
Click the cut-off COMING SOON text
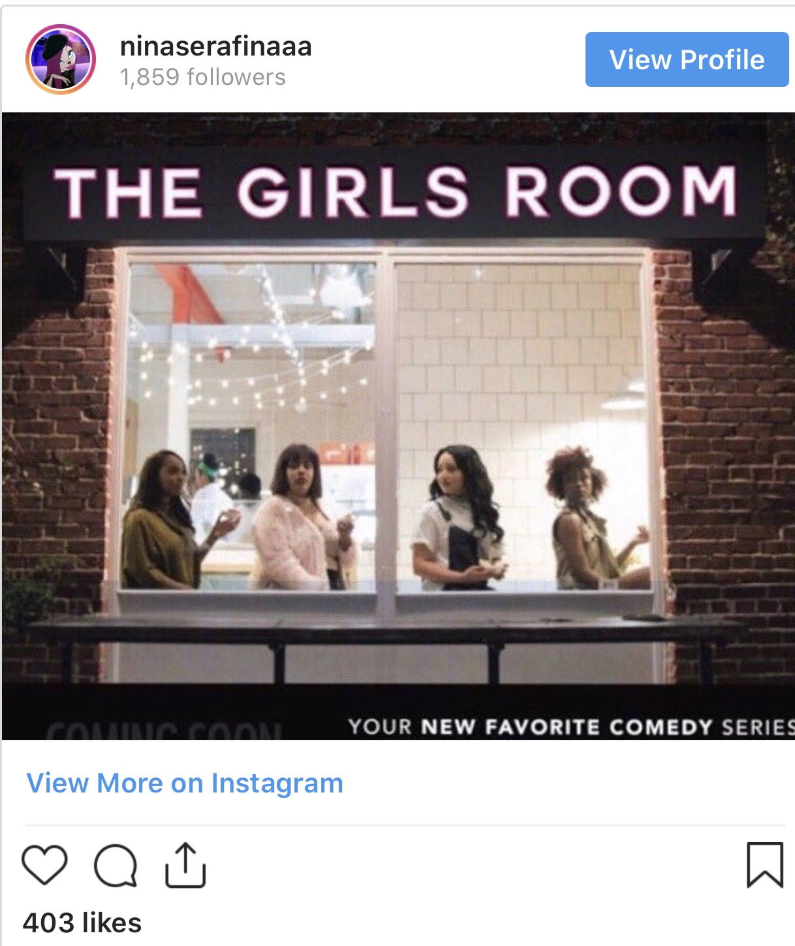tap(163, 730)
